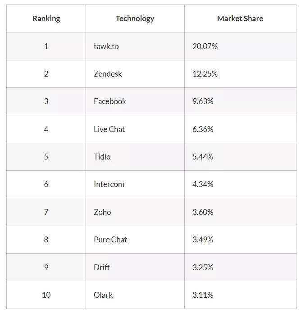The image size is (305, 314).
Task: Select the Zendesk technology cell
Action: tap(108, 74)
